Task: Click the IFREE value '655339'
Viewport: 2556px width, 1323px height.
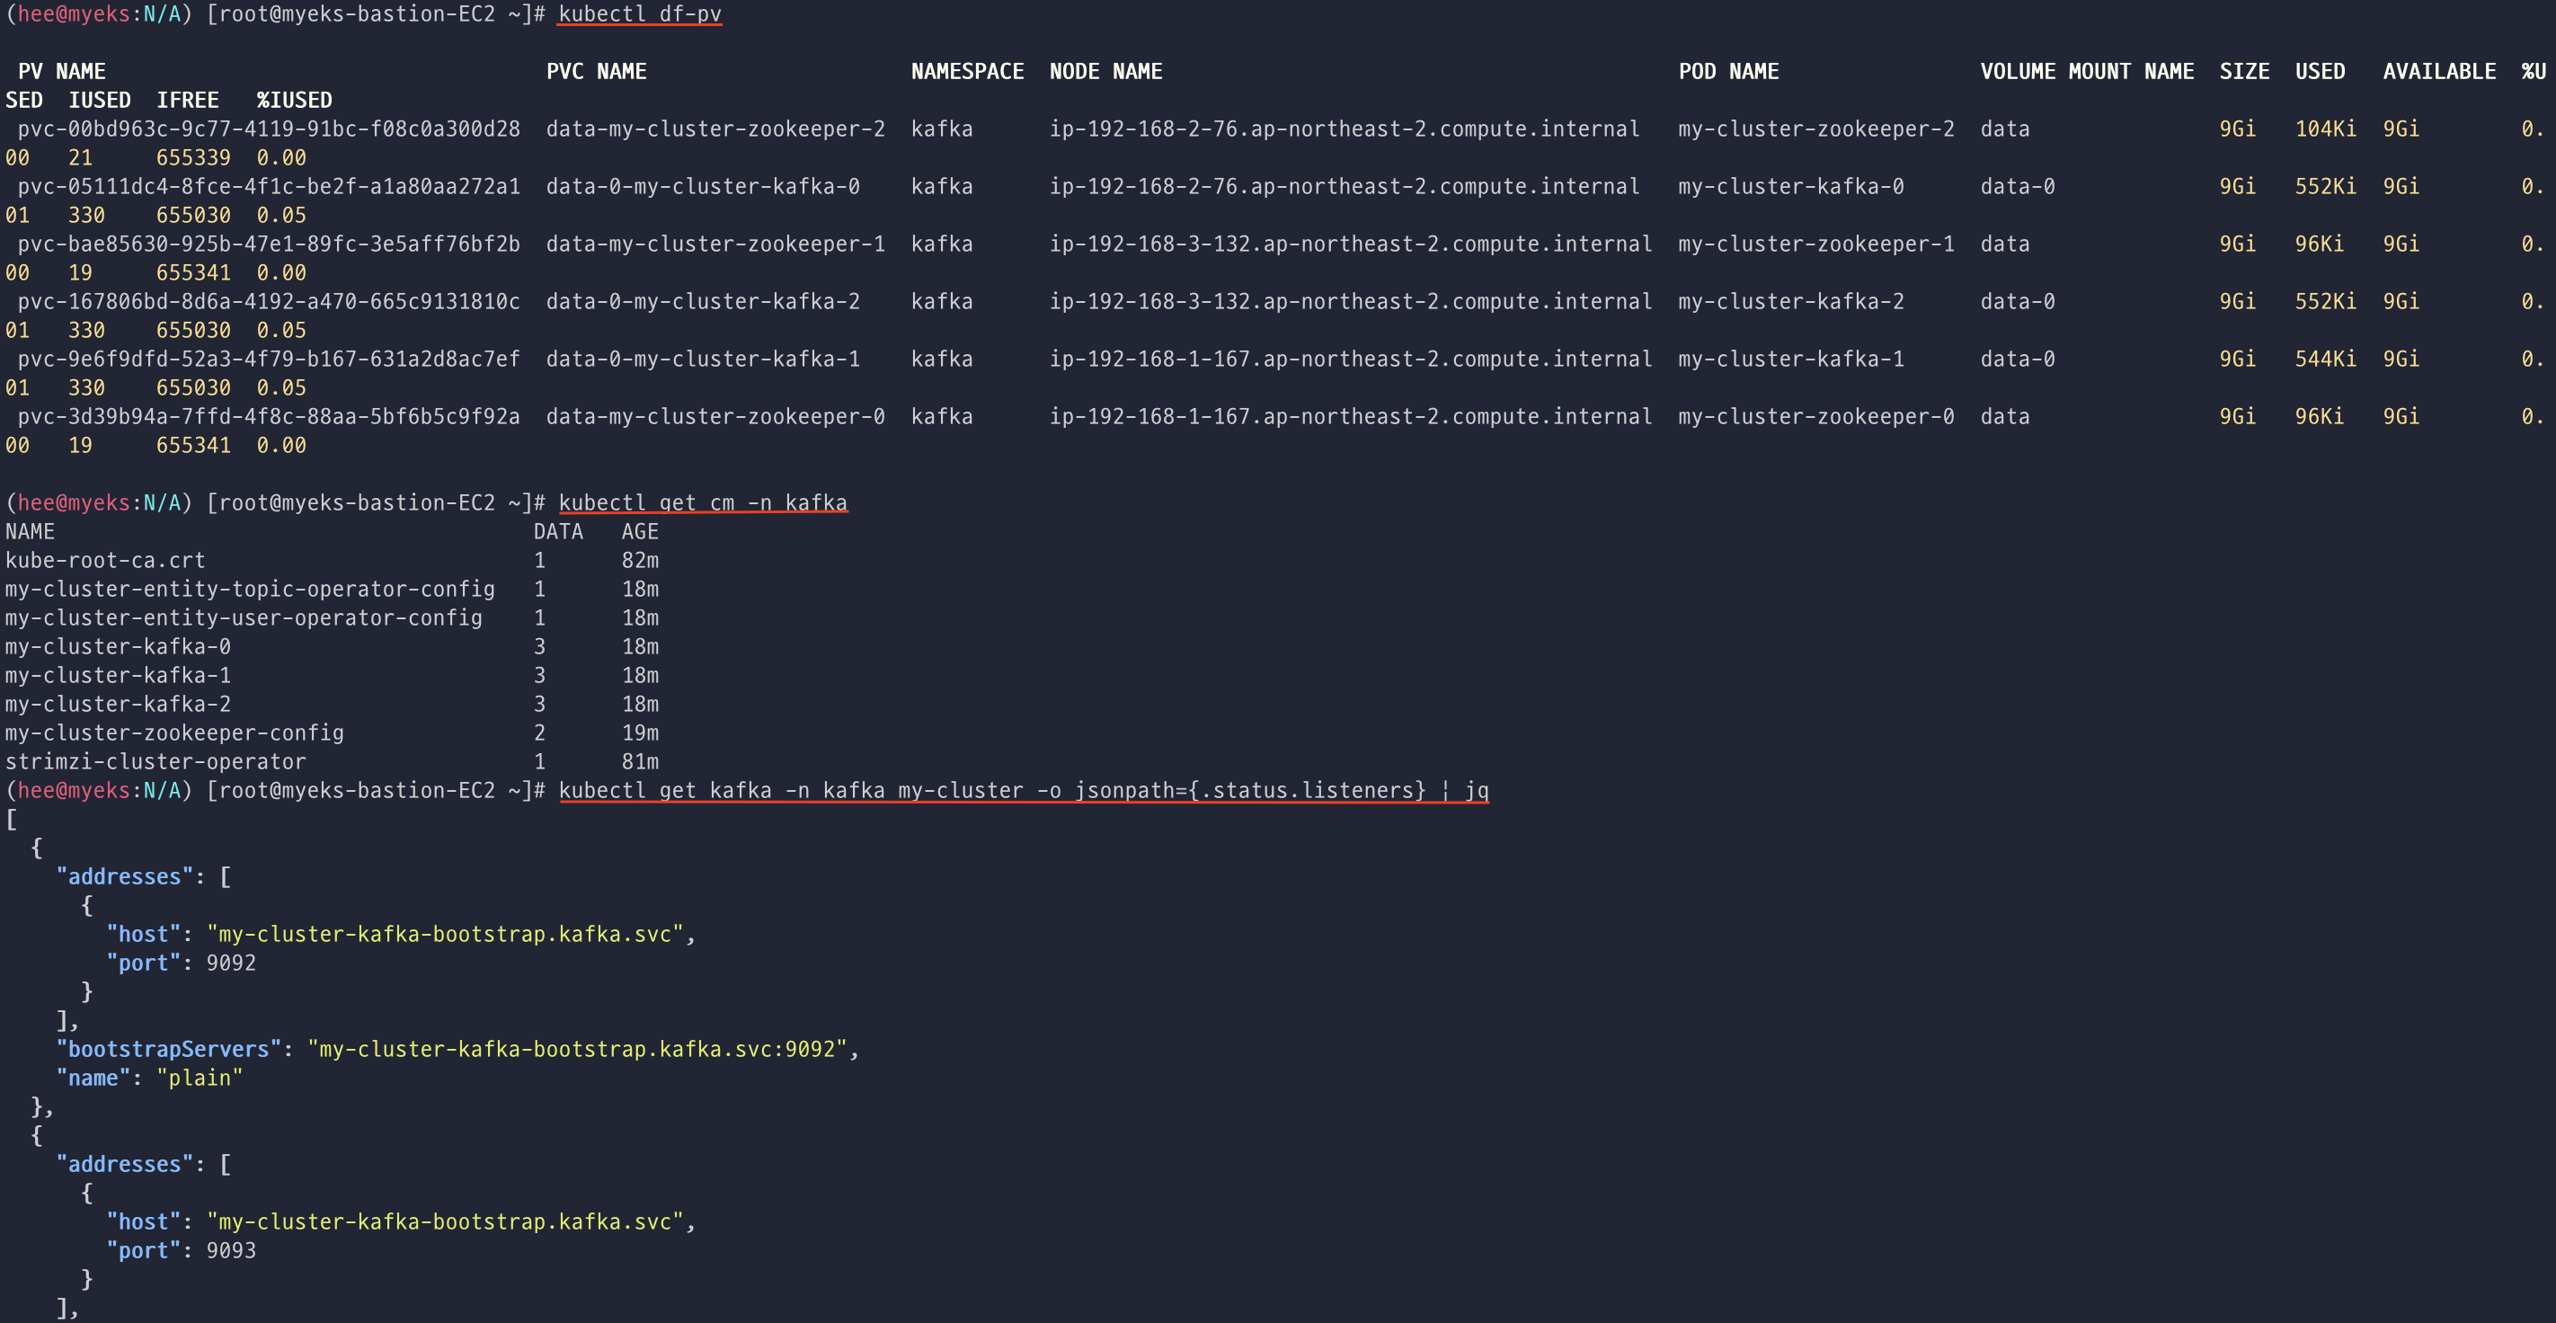Action: click(x=193, y=158)
